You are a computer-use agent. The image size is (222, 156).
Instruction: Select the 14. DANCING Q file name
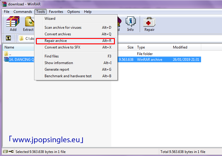pos(22,60)
